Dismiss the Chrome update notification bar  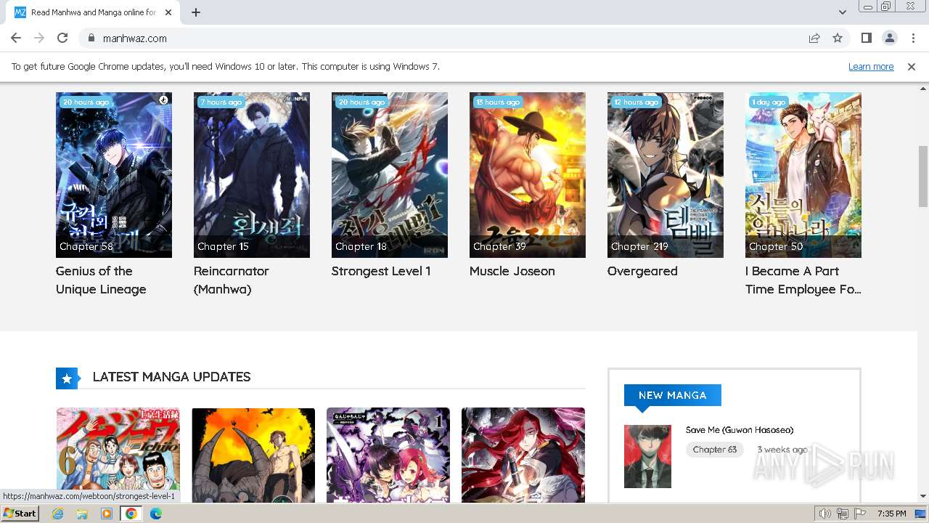912,66
